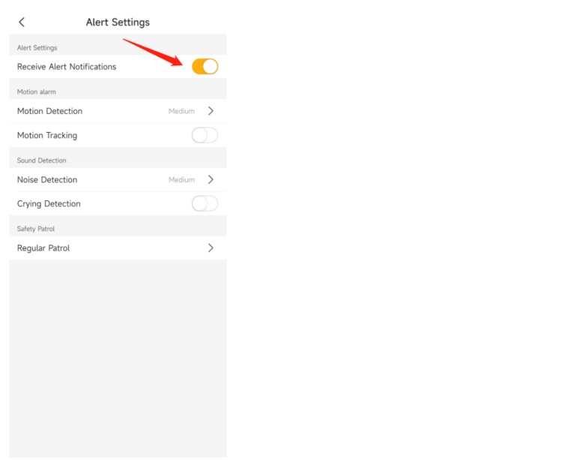Open the Regular Patrol row label
Viewport: 583px width, 460px height.
click(43, 248)
